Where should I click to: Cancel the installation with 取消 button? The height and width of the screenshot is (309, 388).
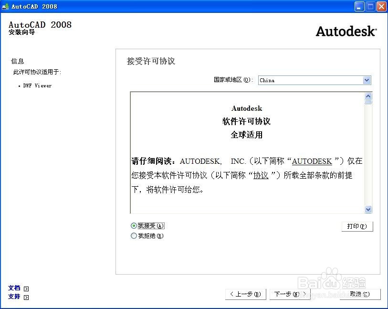(x=360, y=294)
